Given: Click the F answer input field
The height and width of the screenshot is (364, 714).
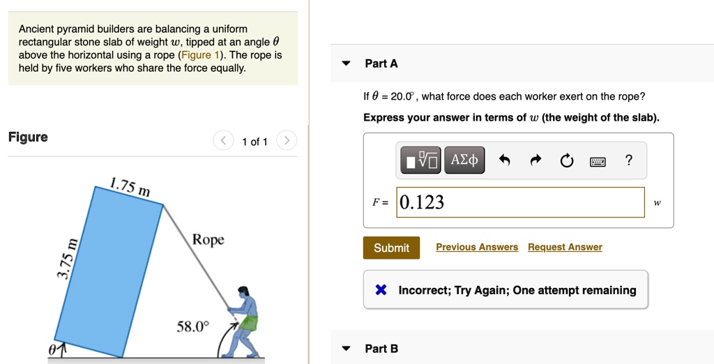Looking at the screenshot, I should (520, 202).
